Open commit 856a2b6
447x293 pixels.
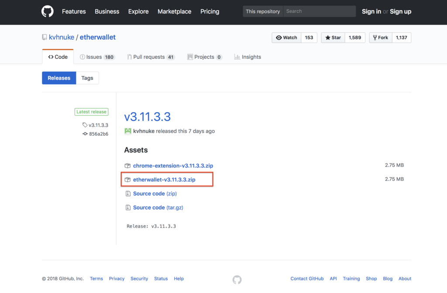tap(99, 134)
